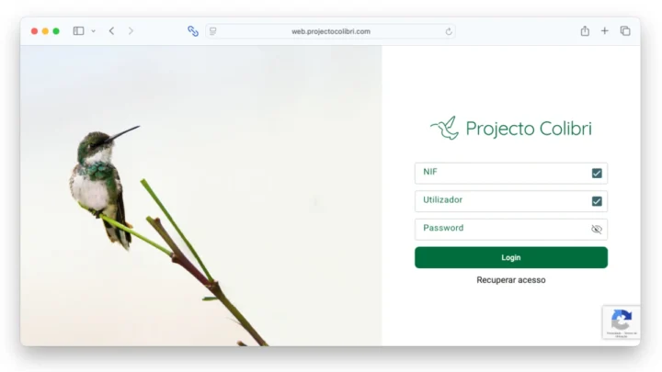Toggle the Safari sidebar icon
The image size is (662, 372).
point(78,31)
